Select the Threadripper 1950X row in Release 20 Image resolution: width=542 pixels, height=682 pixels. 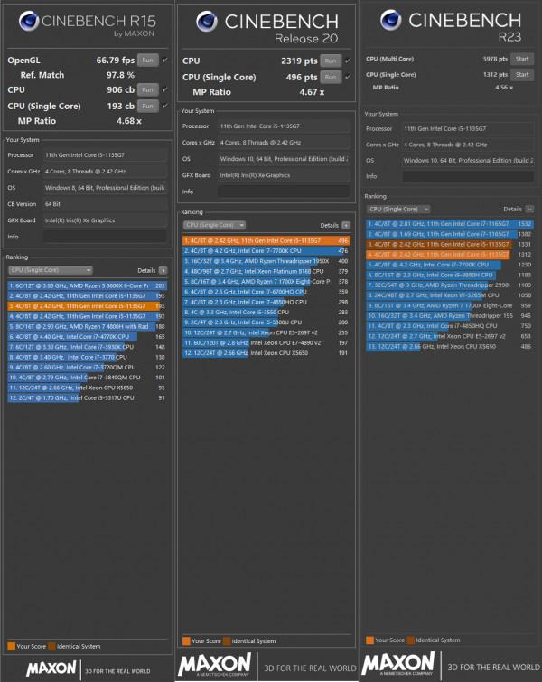point(266,261)
